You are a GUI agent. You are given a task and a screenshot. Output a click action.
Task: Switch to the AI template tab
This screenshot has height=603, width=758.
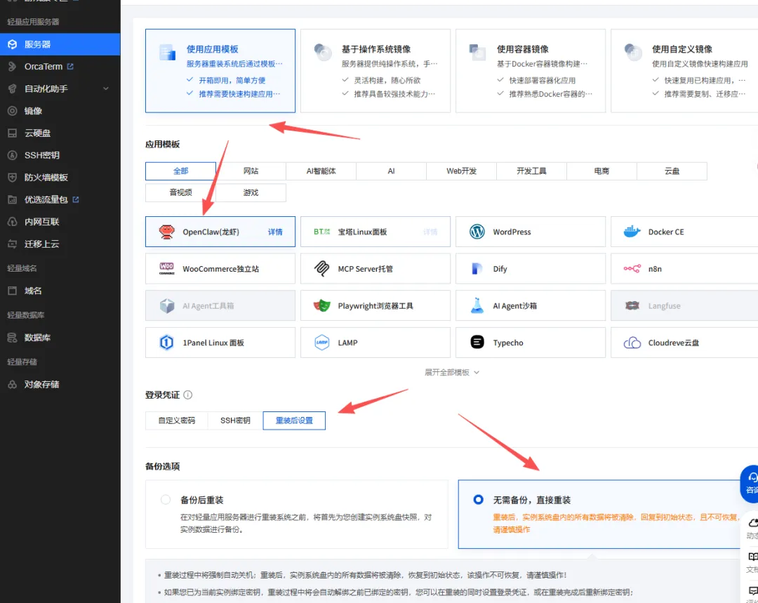point(392,171)
